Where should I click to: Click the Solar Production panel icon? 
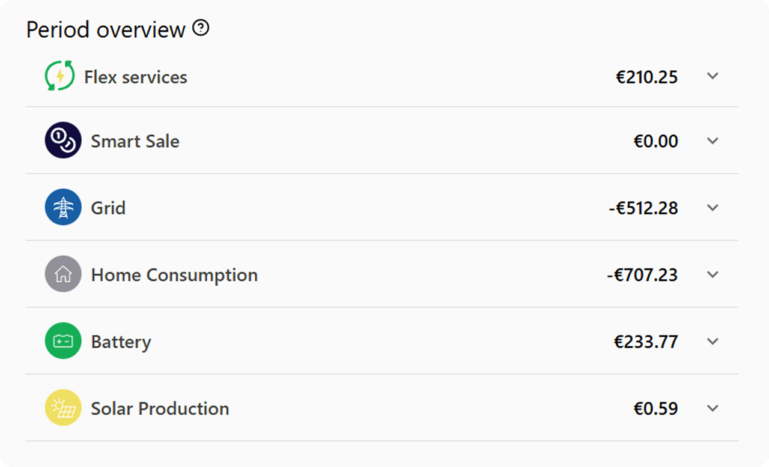[63, 408]
